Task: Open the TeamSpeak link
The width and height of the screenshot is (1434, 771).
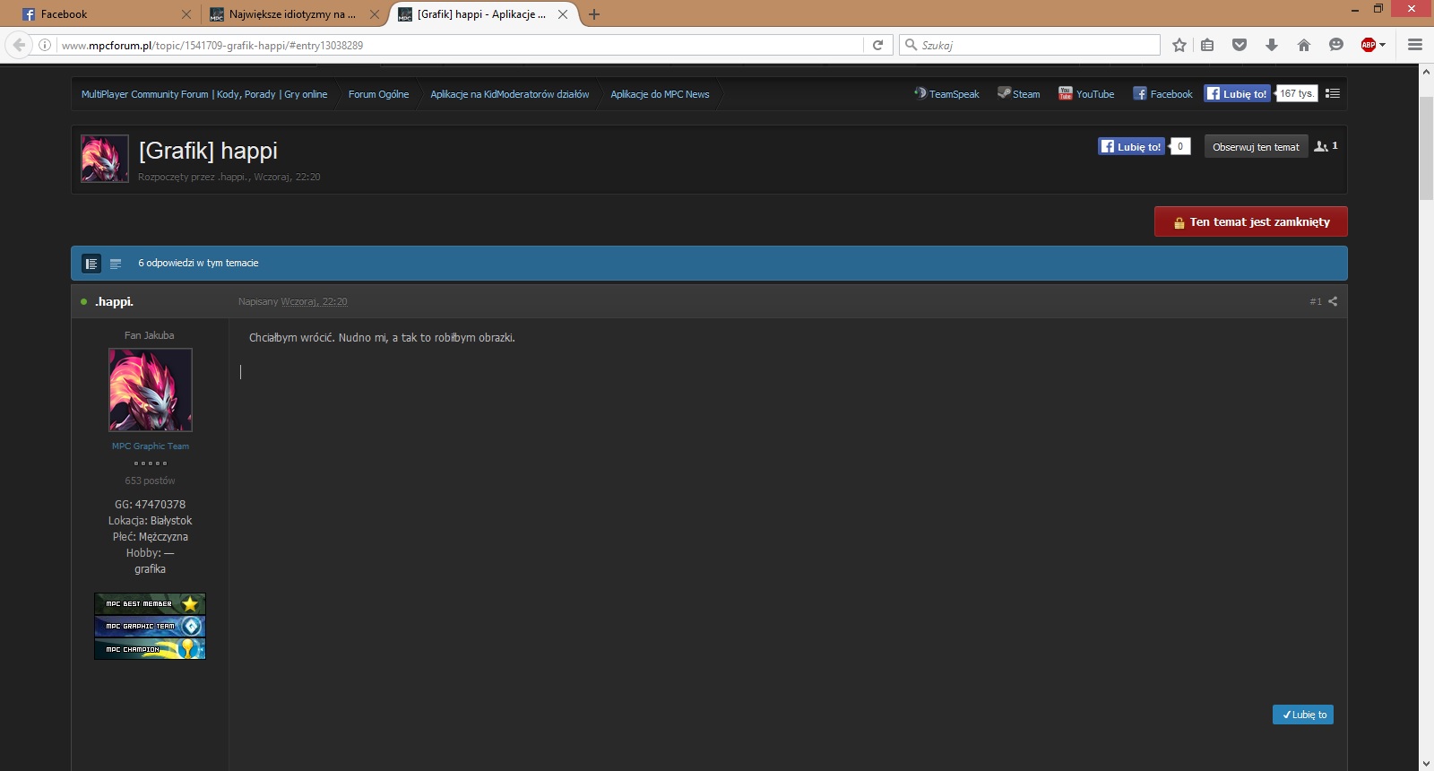Action: (946, 93)
